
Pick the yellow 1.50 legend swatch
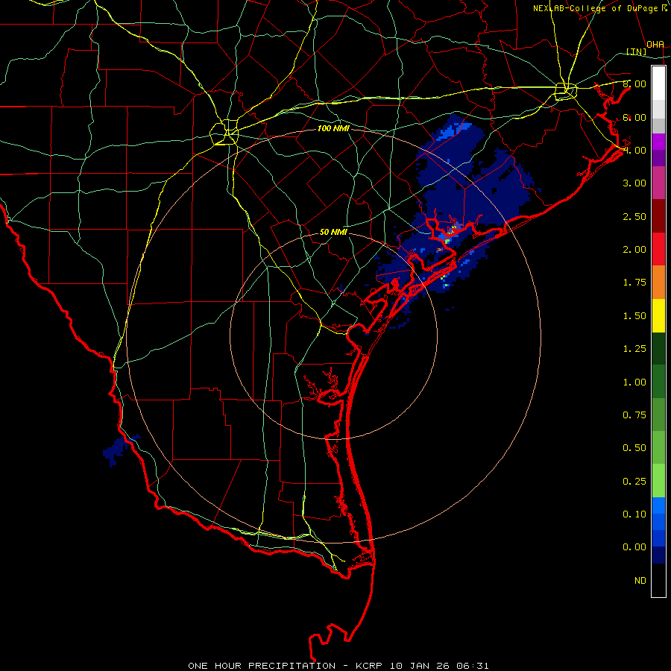pos(658,315)
